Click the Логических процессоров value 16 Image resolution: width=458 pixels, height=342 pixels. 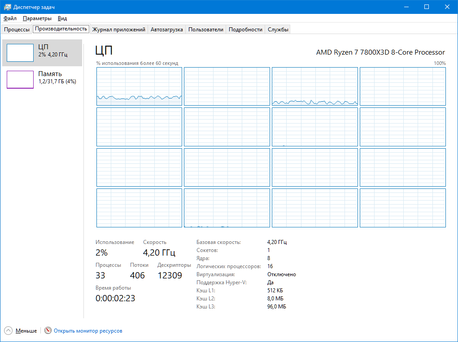coord(270,266)
